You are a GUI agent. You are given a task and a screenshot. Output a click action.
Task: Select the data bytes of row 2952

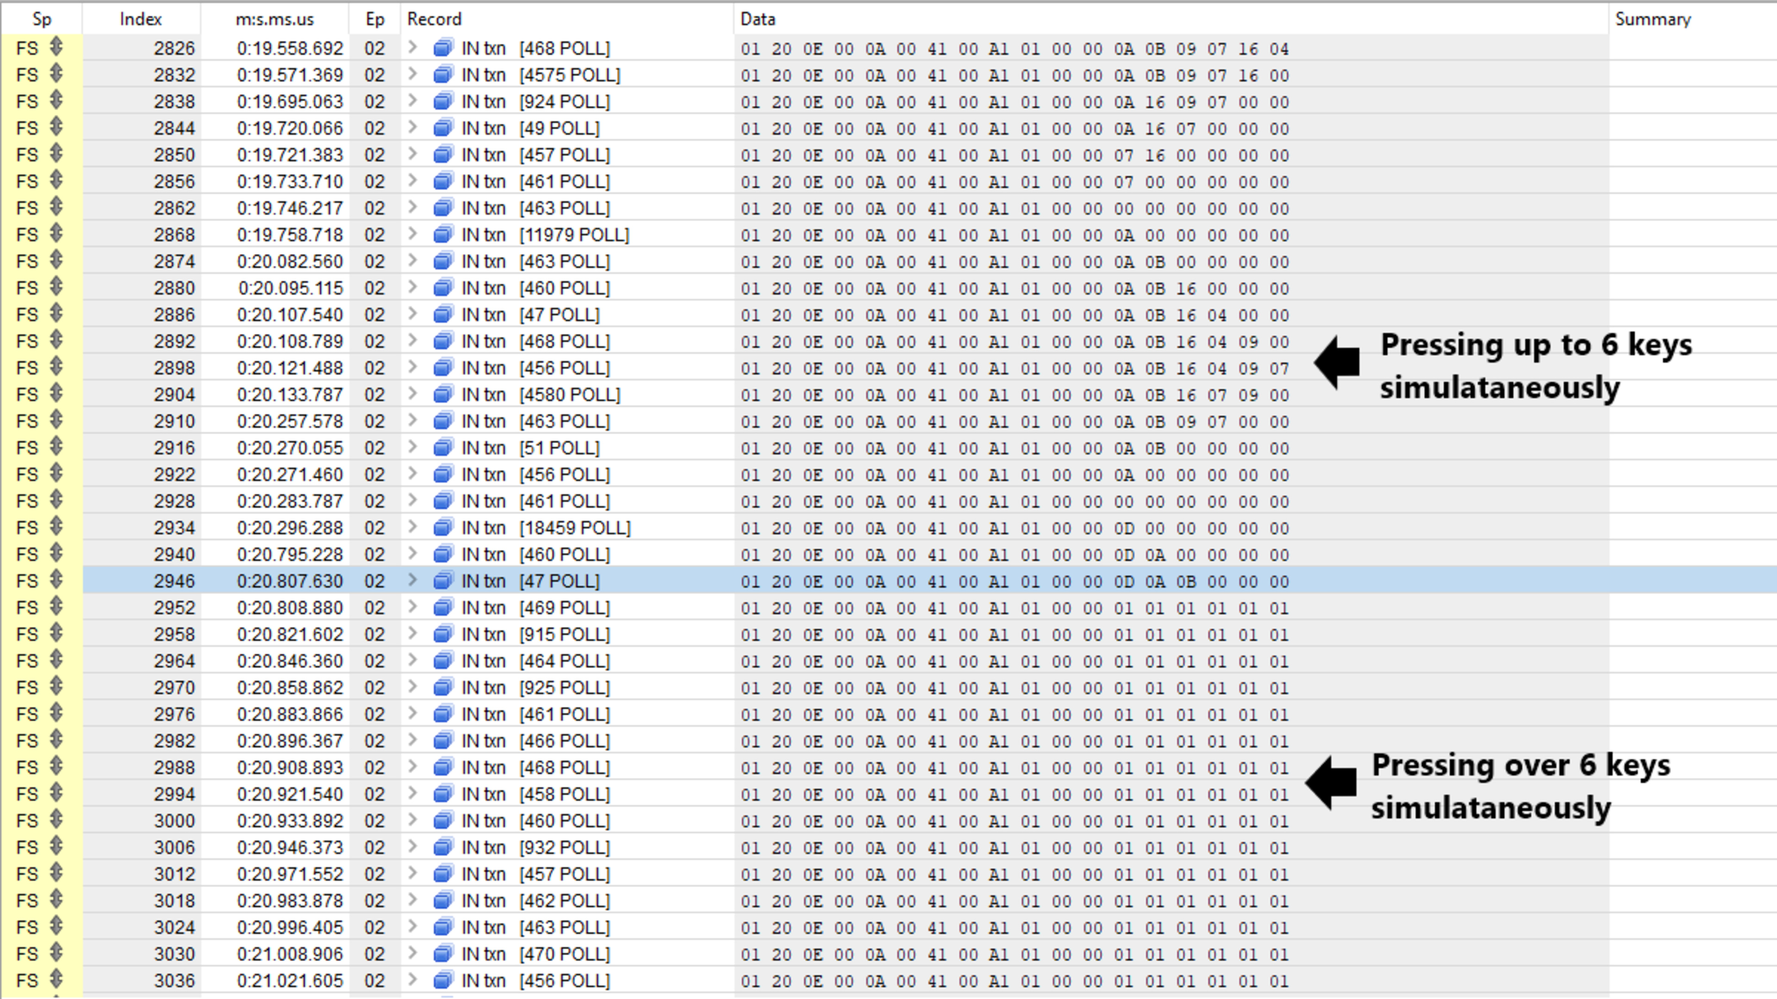tap(1013, 608)
